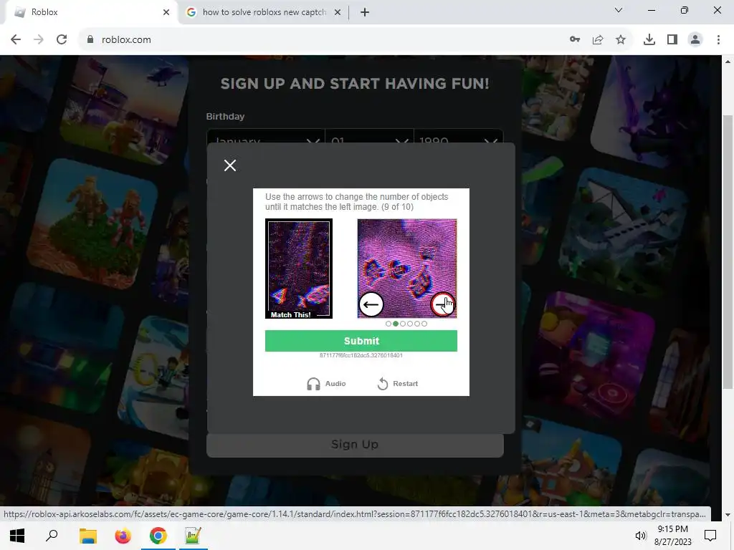Viewport: 734px width, 550px height.
Task: Go back in browser history
Action: point(16,40)
